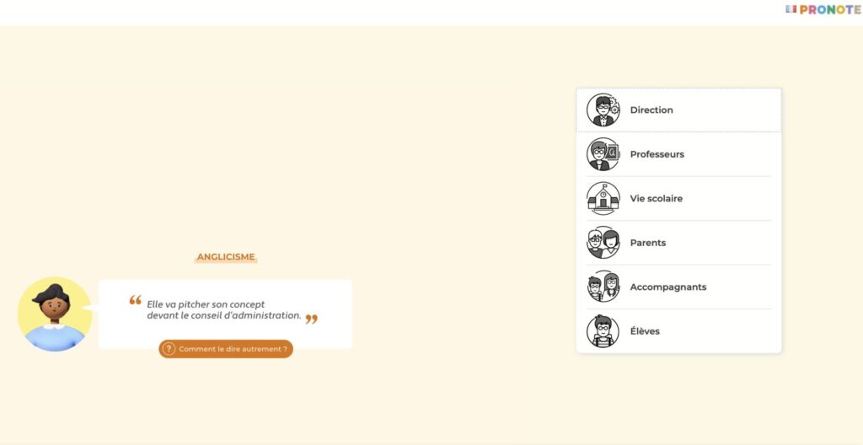Open the Parents space text entry
Image resolution: width=863 pixels, height=445 pixels.
[x=648, y=243]
